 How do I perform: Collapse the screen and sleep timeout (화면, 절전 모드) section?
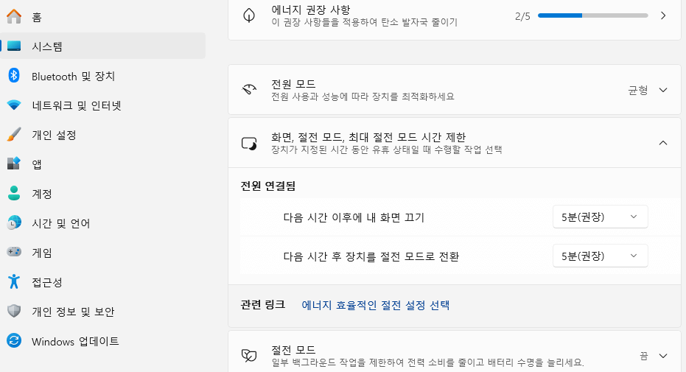coord(662,143)
